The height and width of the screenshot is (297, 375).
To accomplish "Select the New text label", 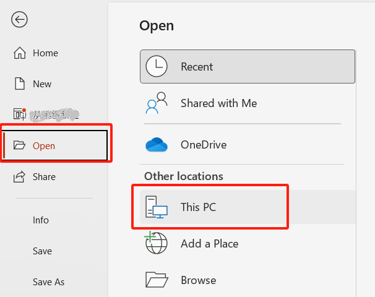I will [x=42, y=84].
